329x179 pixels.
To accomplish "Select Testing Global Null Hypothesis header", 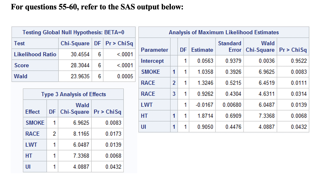I will 73,32.
